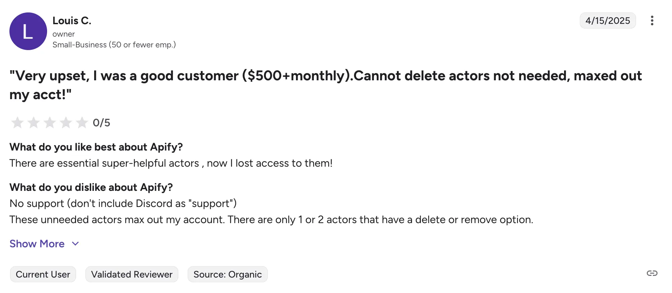Image resolution: width=672 pixels, height=293 pixels.
Task: Click the first rating star
Action: (x=17, y=123)
